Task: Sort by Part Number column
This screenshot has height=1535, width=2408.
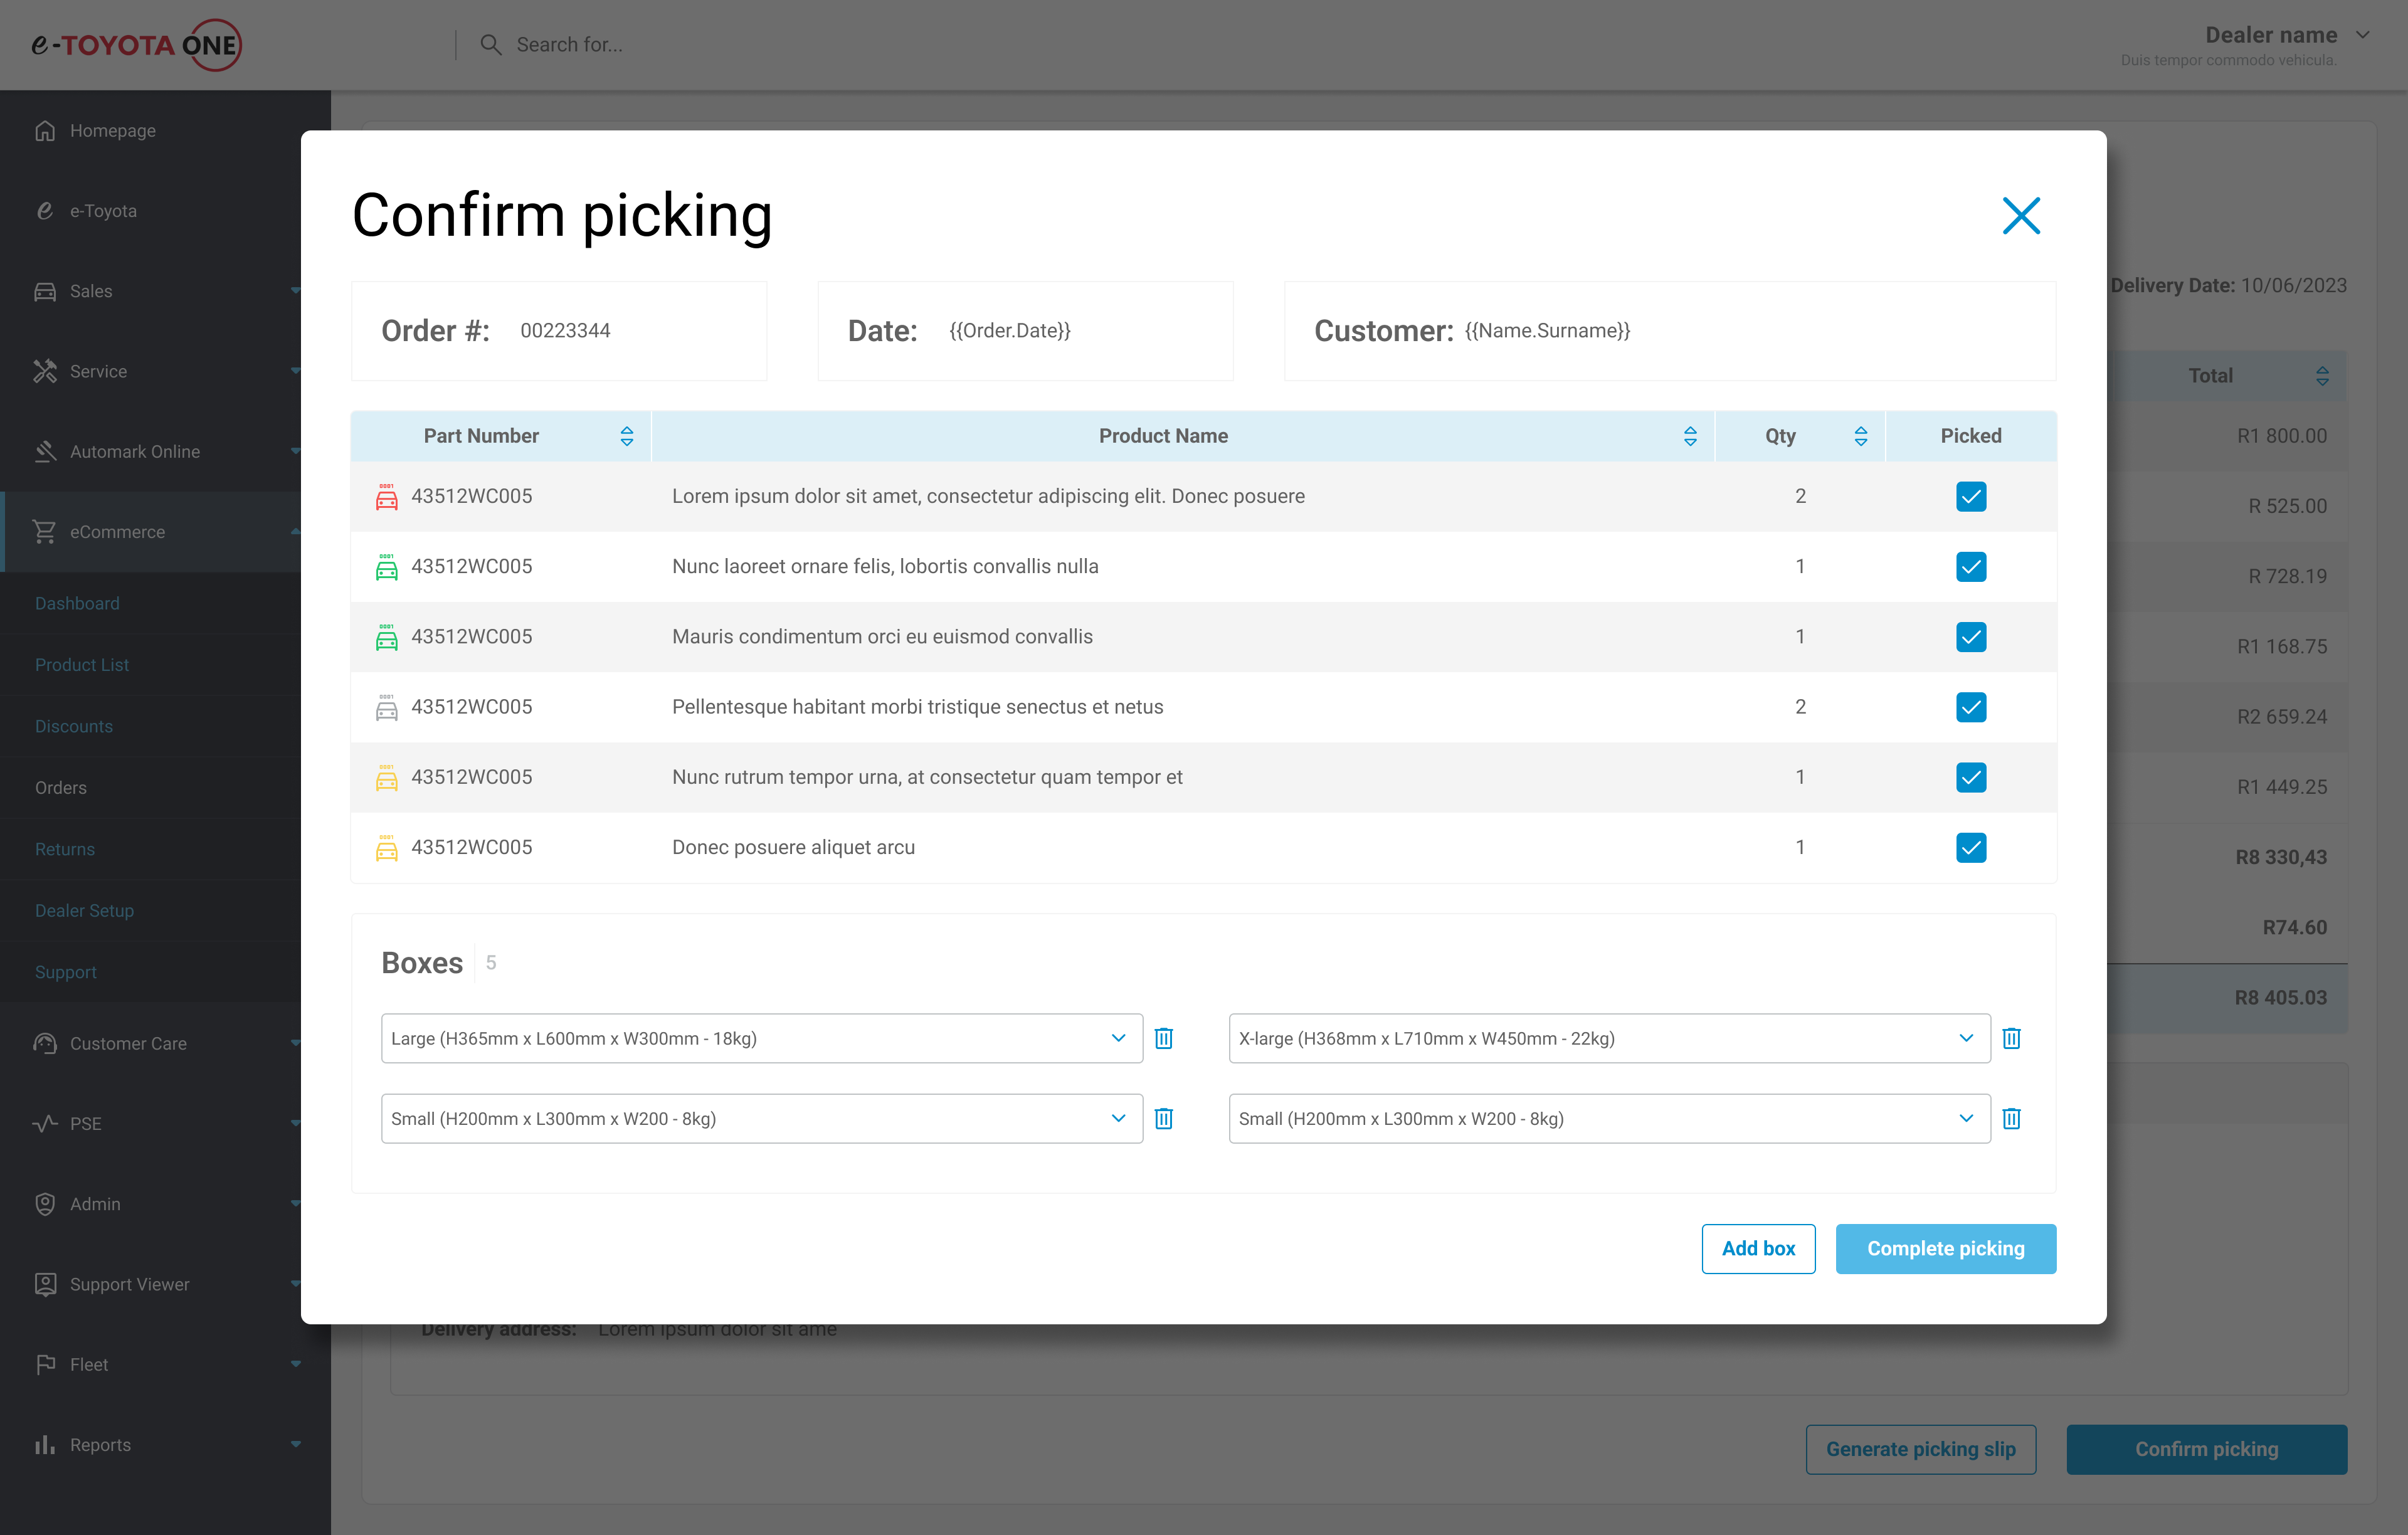Action: (627, 436)
